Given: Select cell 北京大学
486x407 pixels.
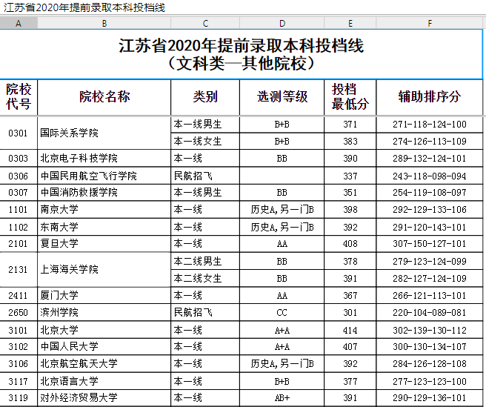Looking at the screenshot, I should tap(104, 330).
